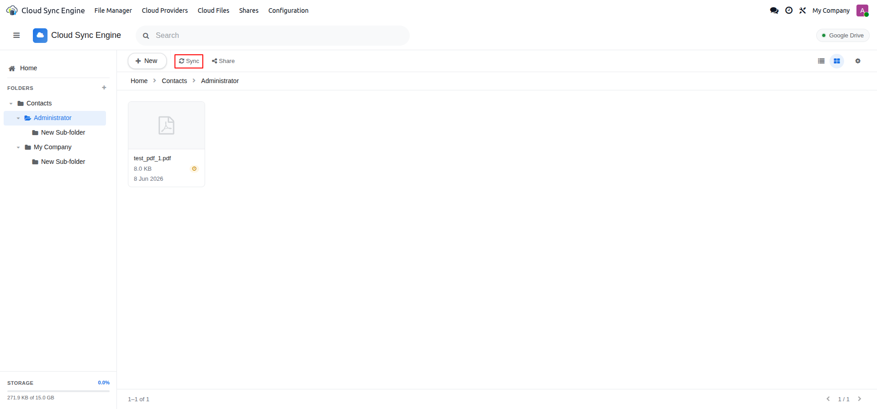
Task: Open the debug tools icon
Action: point(803,10)
